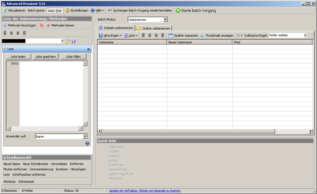
Task: Click Methoden leeren
Action: (60, 25)
